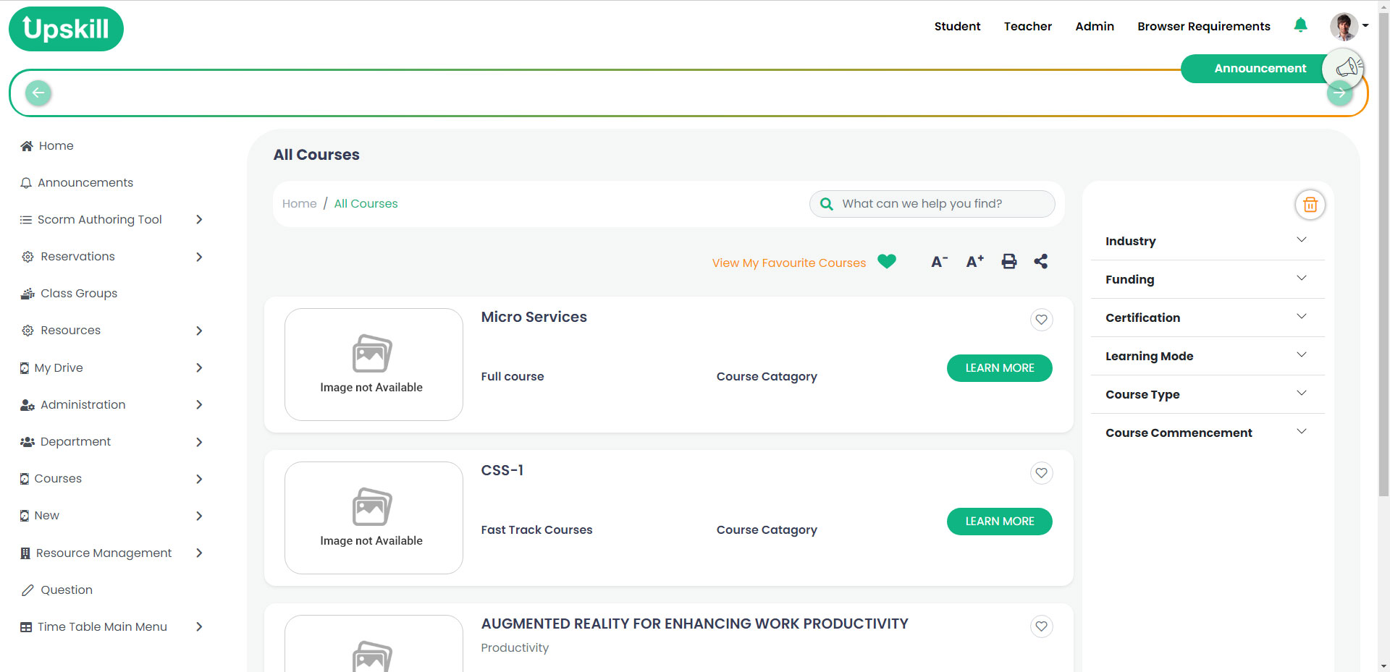Viewport: 1390px width, 672px height.
Task: Open the notification bell
Action: pyautogui.click(x=1300, y=25)
